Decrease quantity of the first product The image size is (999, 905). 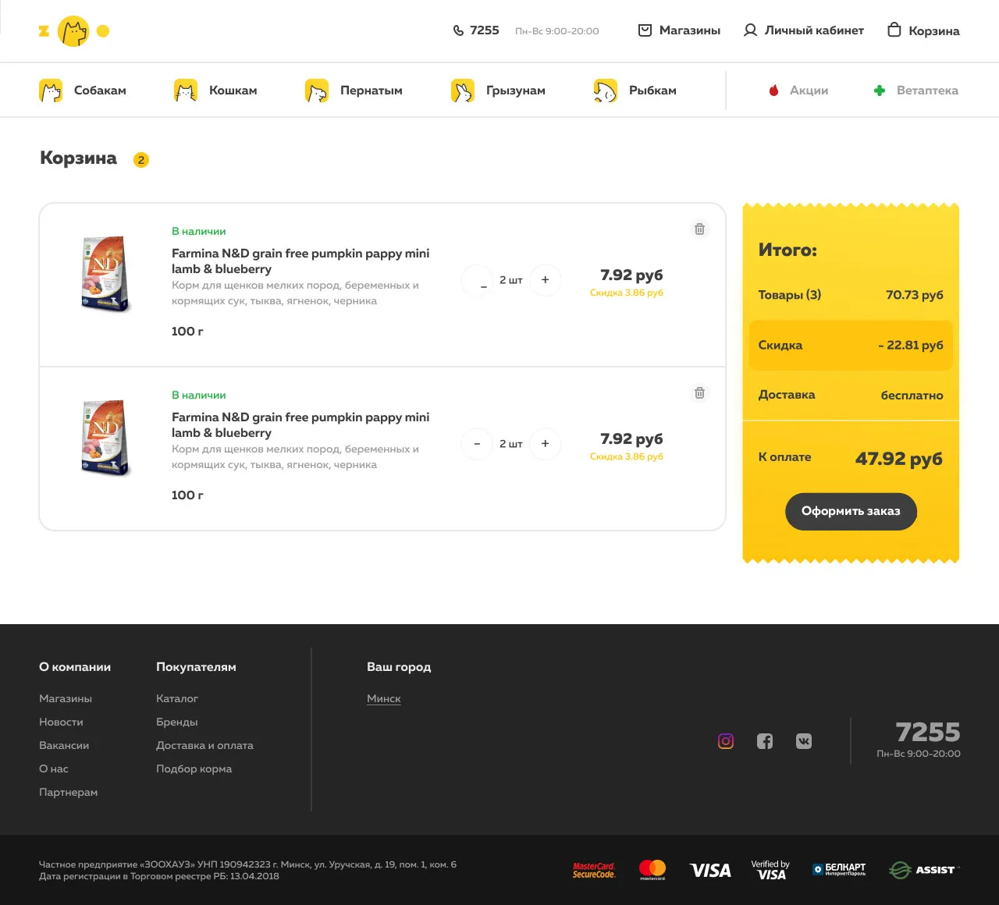(477, 280)
